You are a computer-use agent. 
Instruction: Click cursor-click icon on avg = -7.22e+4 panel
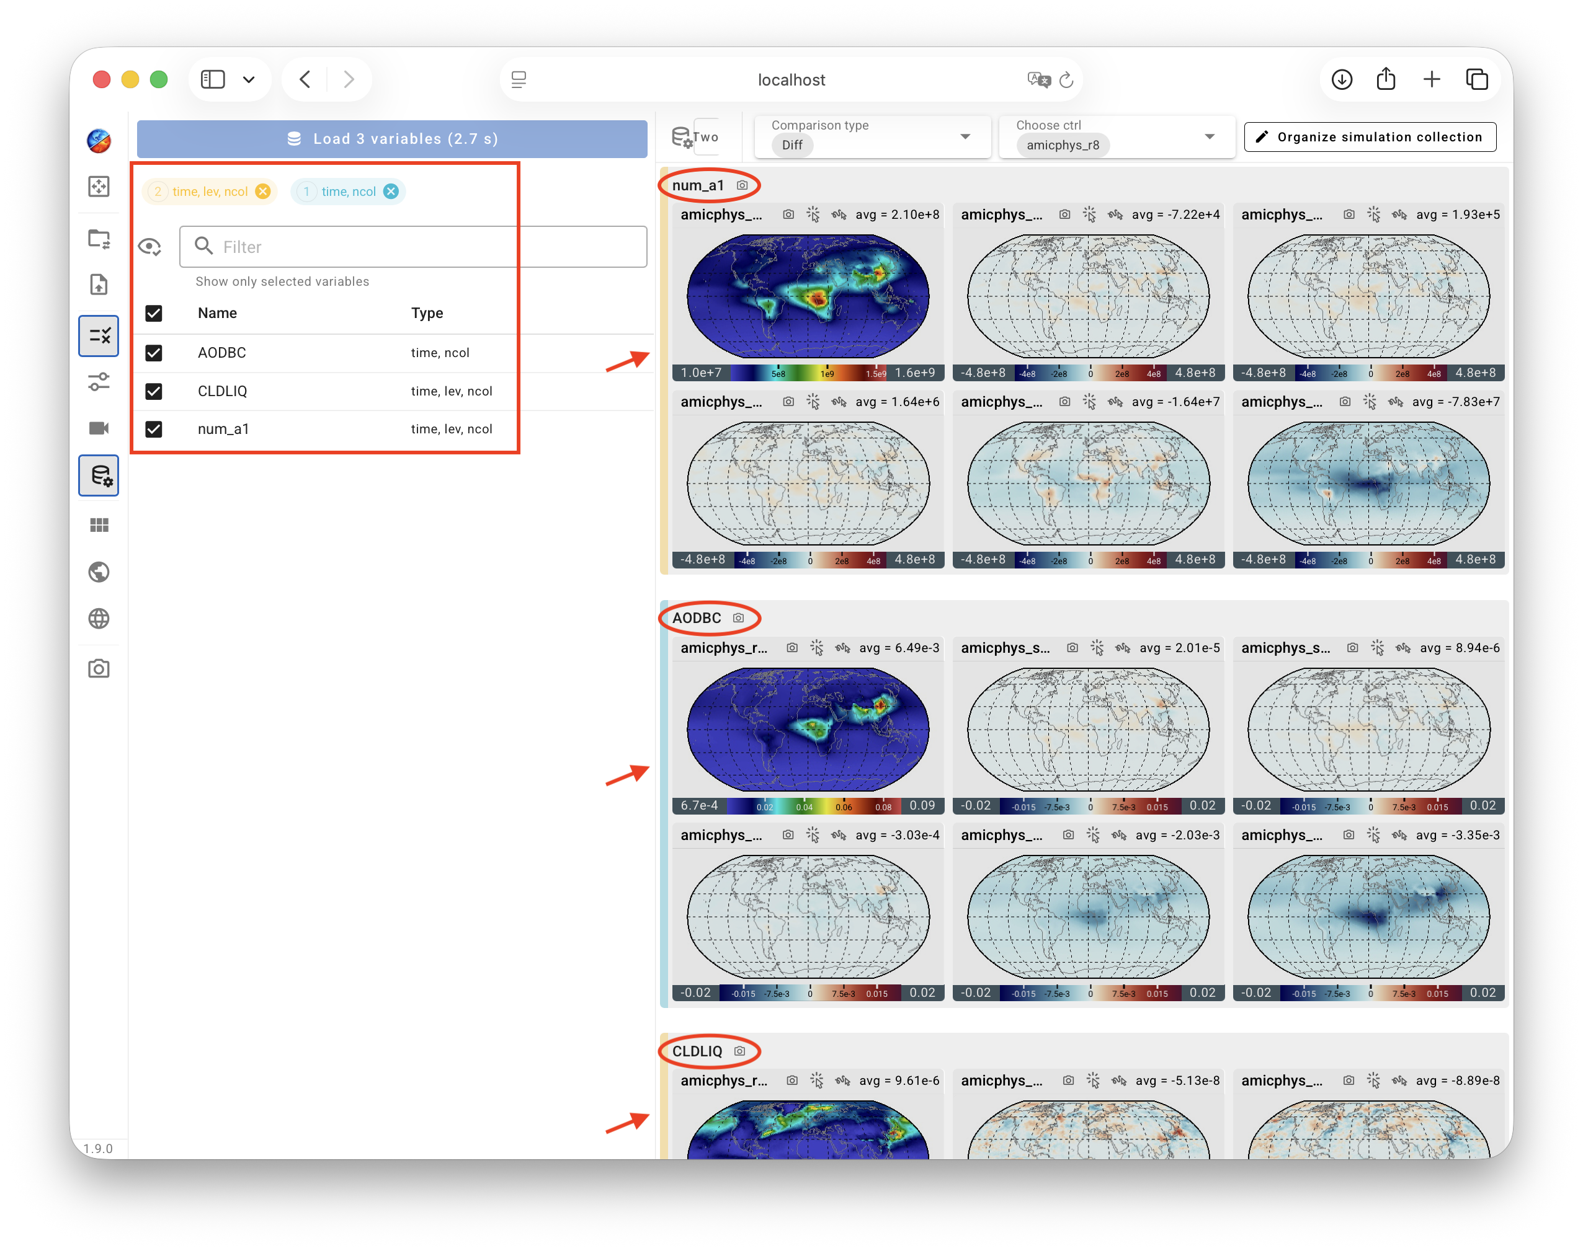pyautogui.click(x=1090, y=214)
